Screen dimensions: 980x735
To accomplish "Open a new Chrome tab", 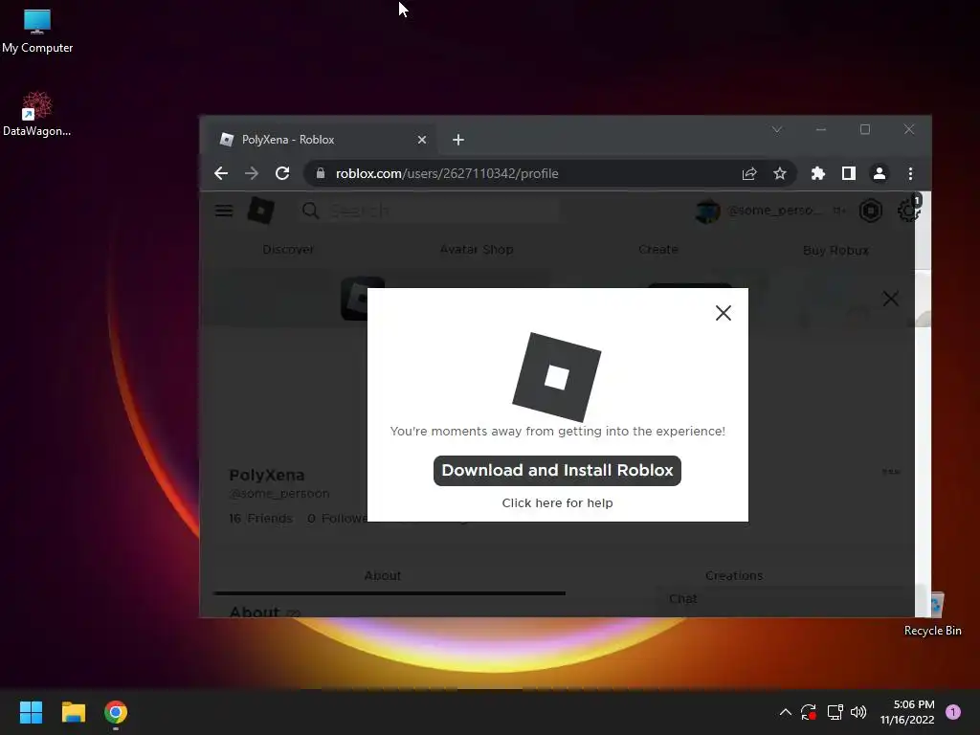I will point(458,140).
